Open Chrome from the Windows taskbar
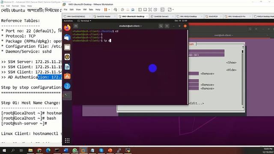 (x=39, y=150)
